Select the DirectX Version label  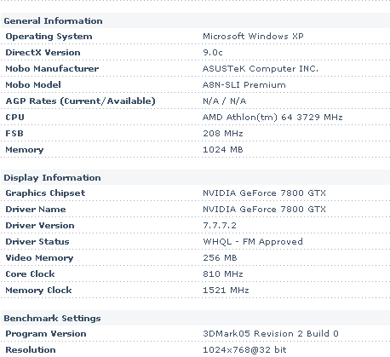point(43,53)
